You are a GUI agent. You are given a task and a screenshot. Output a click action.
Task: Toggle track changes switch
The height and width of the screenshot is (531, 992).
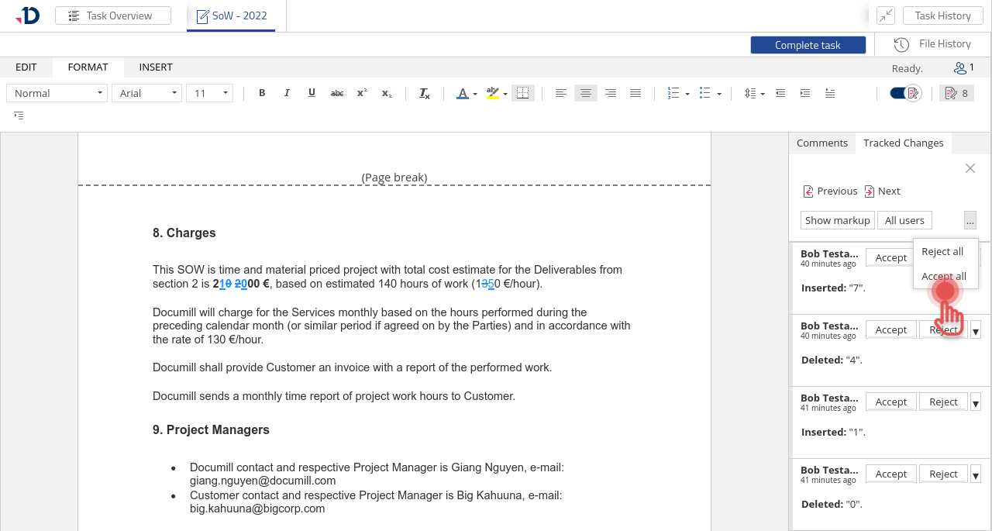904,93
